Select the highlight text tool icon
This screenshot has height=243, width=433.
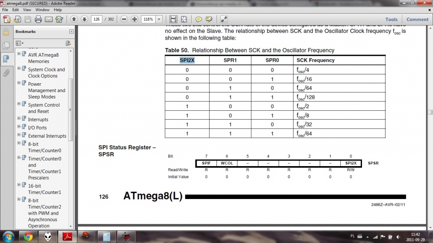[x=209, y=19]
